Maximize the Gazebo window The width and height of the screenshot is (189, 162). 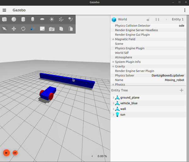pos(180,2)
